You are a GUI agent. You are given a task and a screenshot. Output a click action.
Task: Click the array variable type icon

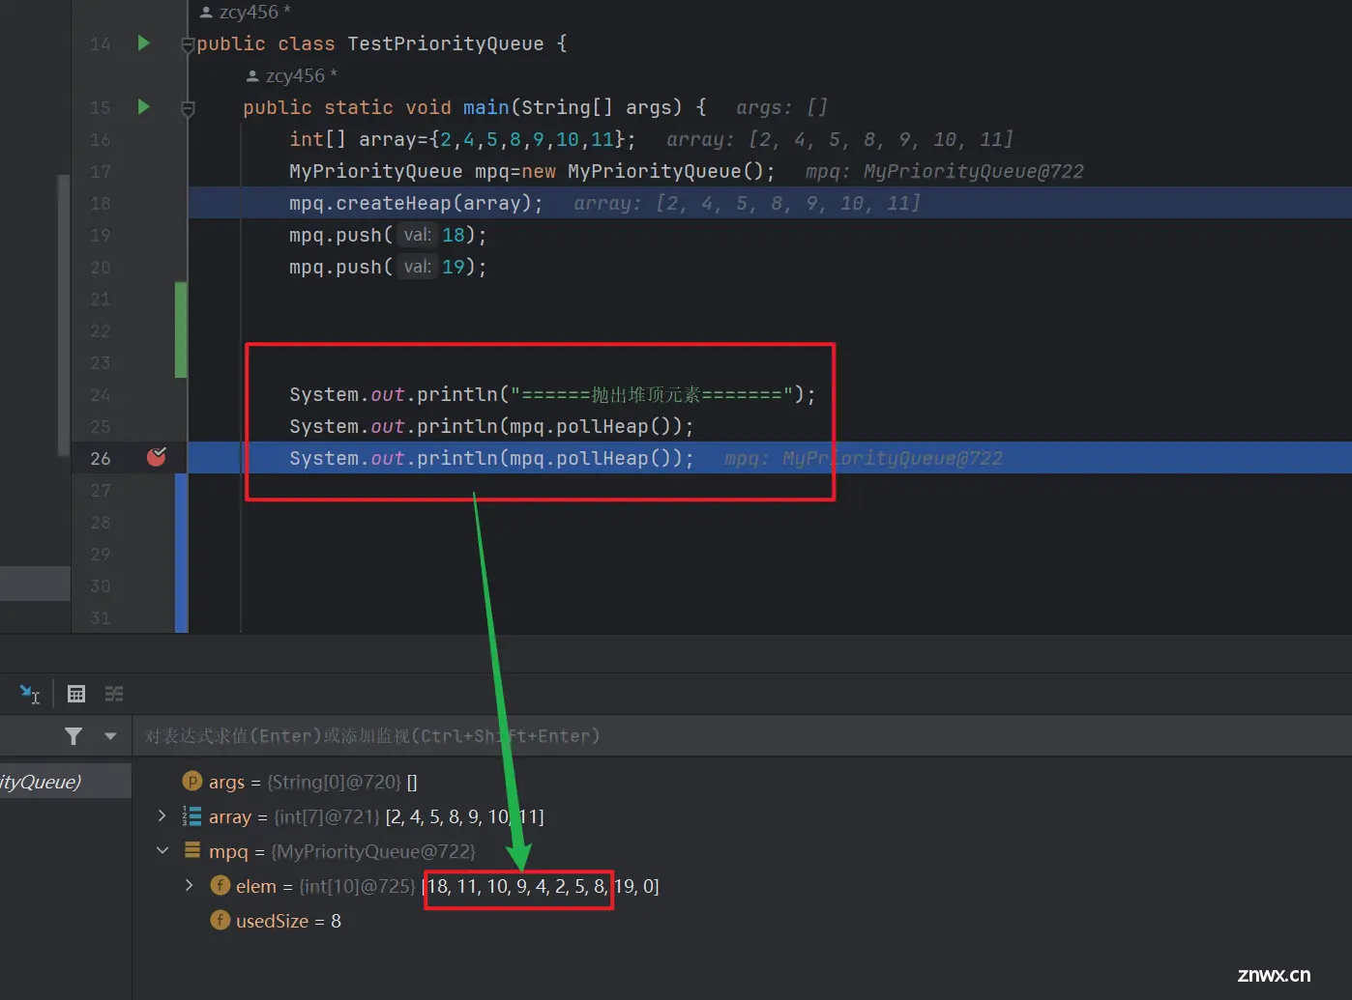pyautogui.click(x=192, y=816)
